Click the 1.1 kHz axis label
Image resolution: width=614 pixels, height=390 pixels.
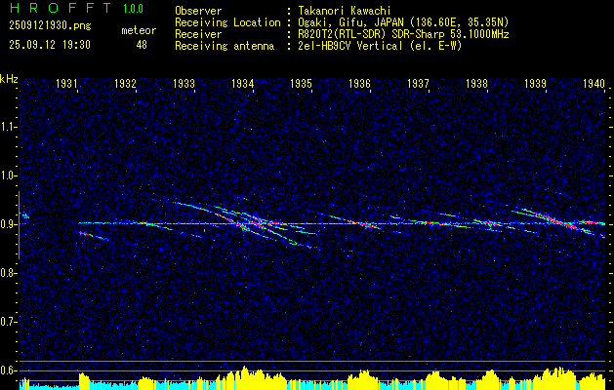coord(7,127)
